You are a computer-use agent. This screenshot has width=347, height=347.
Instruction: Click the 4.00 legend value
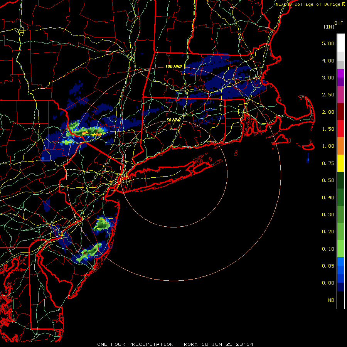click(x=328, y=61)
